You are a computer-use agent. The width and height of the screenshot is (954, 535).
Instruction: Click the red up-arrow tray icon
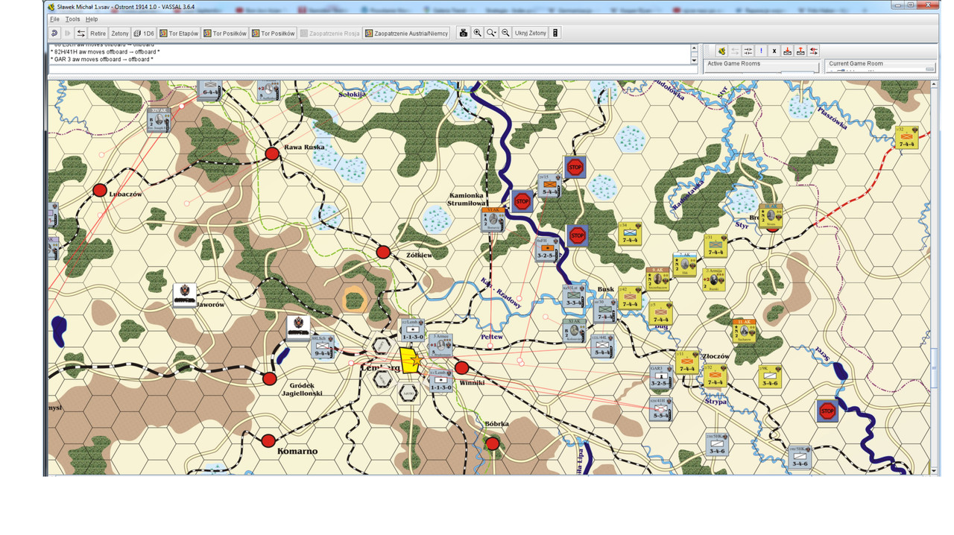coord(800,51)
